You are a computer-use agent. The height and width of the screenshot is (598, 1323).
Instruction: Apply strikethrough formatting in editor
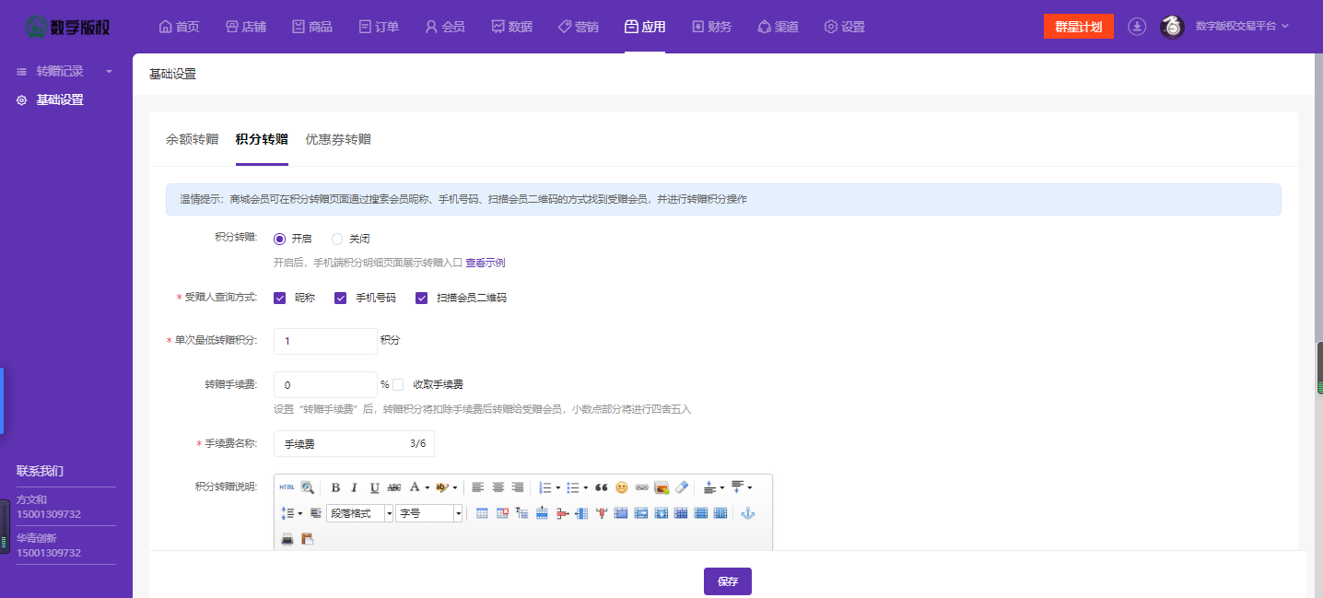[x=394, y=487]
